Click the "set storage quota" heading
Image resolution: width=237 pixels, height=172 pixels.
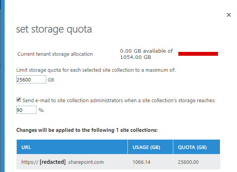click(54, 29)
